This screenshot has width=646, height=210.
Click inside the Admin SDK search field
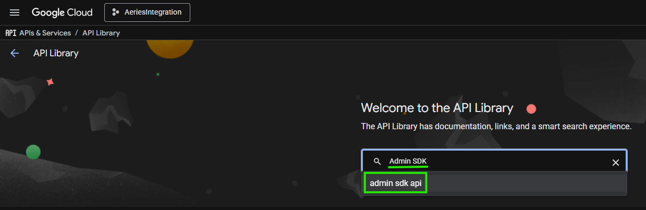(x=494, y=162)
